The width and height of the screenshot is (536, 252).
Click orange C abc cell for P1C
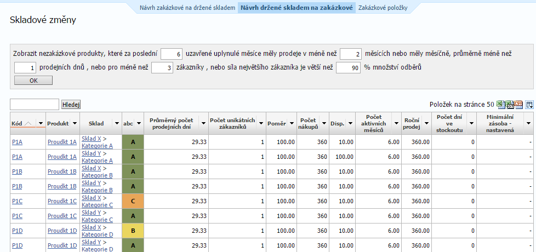tap(133, 201)
